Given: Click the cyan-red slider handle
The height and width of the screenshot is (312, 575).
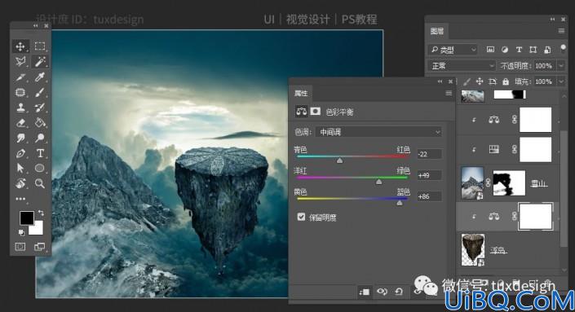Looking at the screenshot, I should 340,160.
